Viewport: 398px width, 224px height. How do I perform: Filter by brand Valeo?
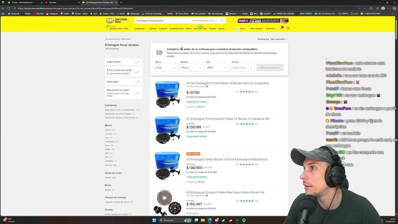(108, 149)
